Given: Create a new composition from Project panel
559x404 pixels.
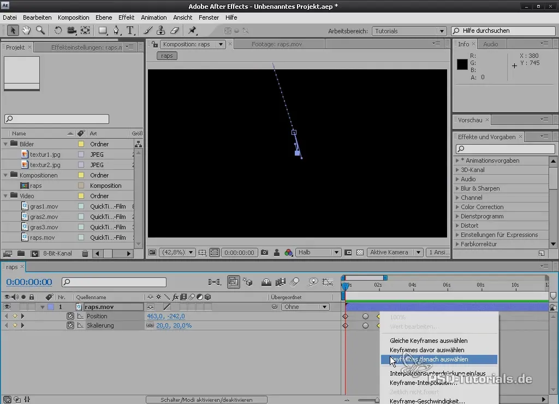Looking at the screenshot, I should (x=34, y=253).
